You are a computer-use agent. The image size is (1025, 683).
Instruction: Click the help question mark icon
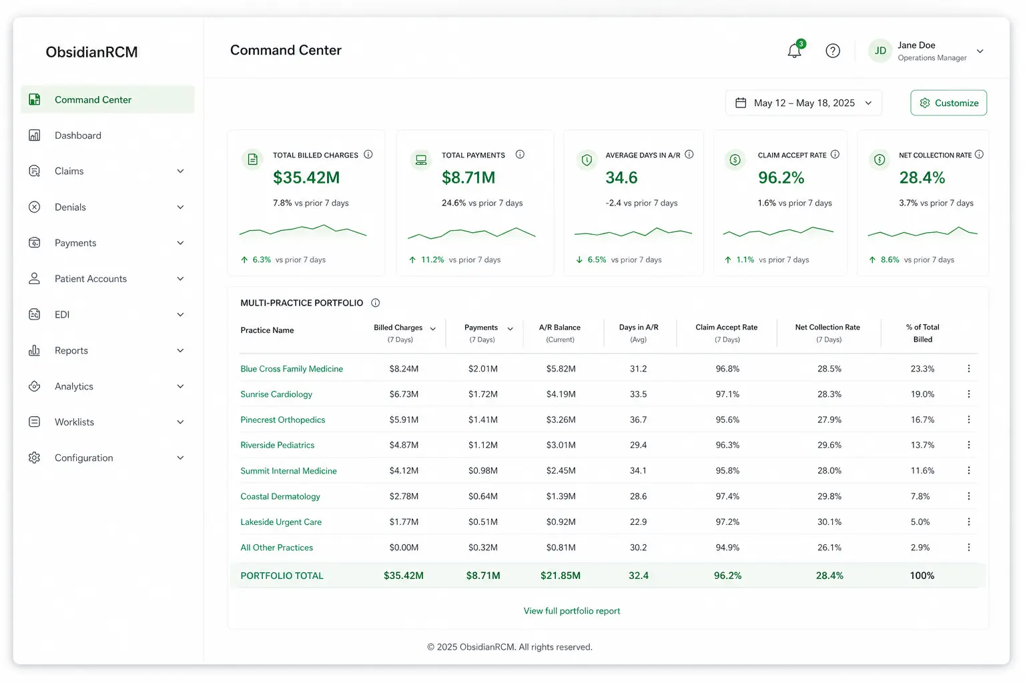[833, 51]
